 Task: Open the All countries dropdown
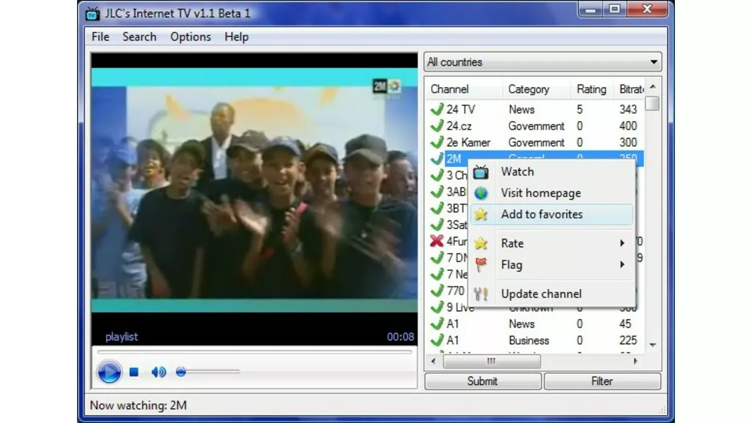653,61
